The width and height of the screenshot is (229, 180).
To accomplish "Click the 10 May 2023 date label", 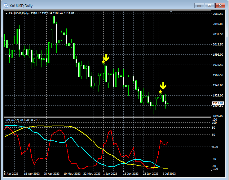I will click(x=72, y=174).
